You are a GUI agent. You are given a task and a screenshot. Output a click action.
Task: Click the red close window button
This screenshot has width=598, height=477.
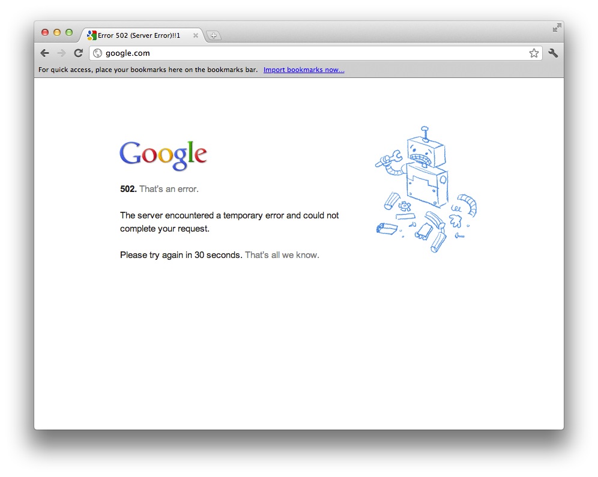click(45, 33)
